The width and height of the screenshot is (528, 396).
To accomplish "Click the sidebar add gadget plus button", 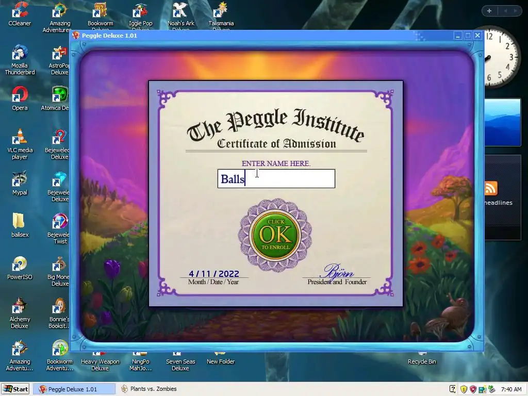I will pyautogui.click(x=489, y=11).
